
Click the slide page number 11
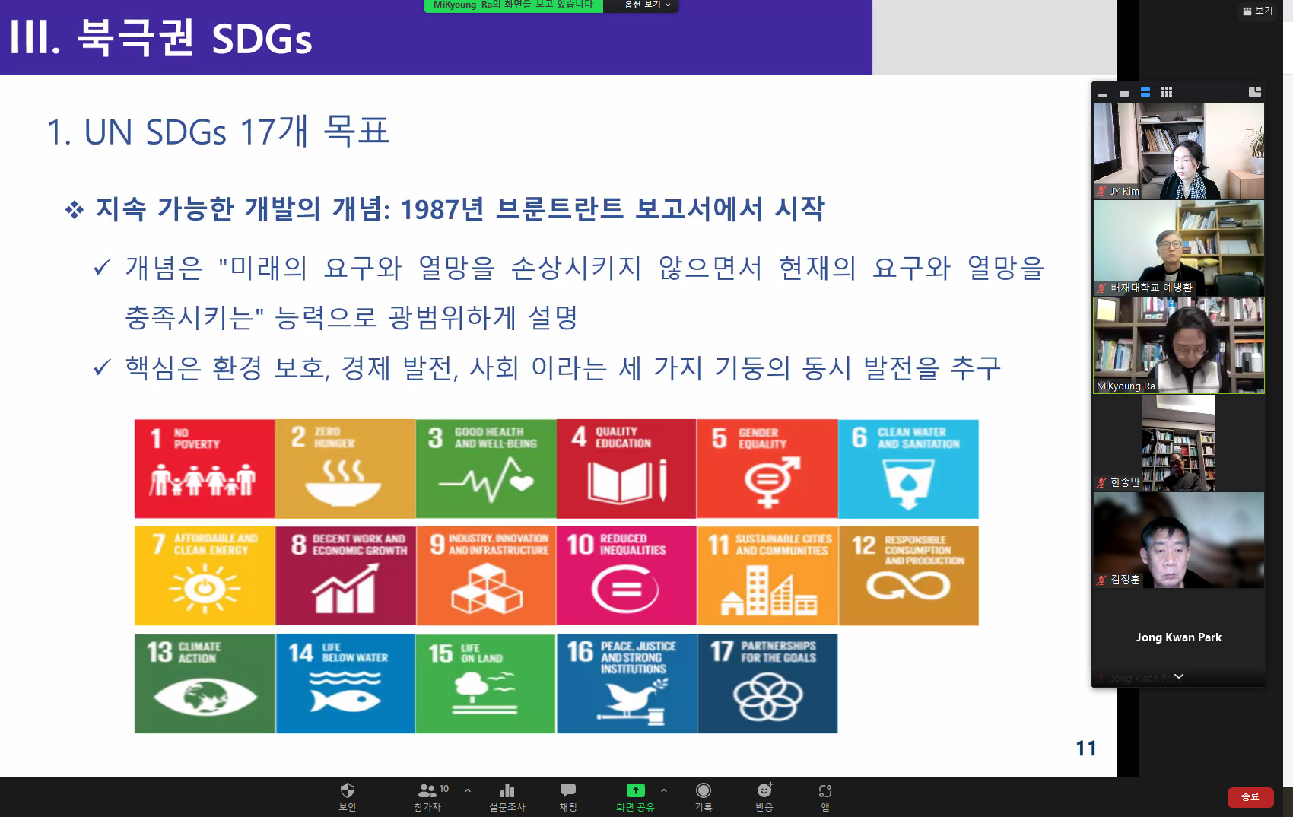click(1086, 749)
